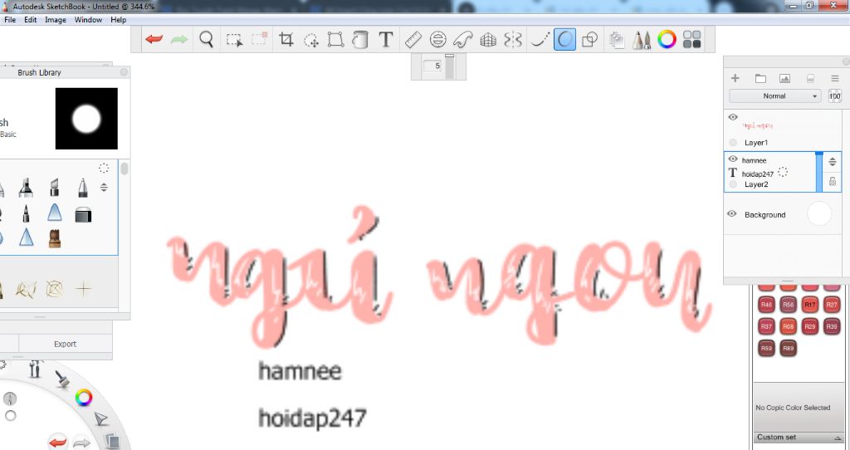Open the Copic Library squares icon
Image resolution: width=850 pixels, height=450 pixels.
(691, 40)
